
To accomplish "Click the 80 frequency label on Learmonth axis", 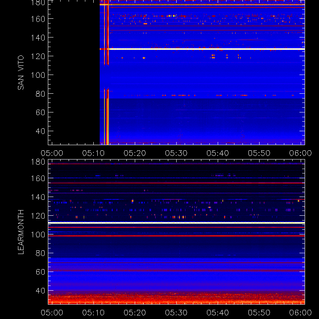I will (41, 253).
